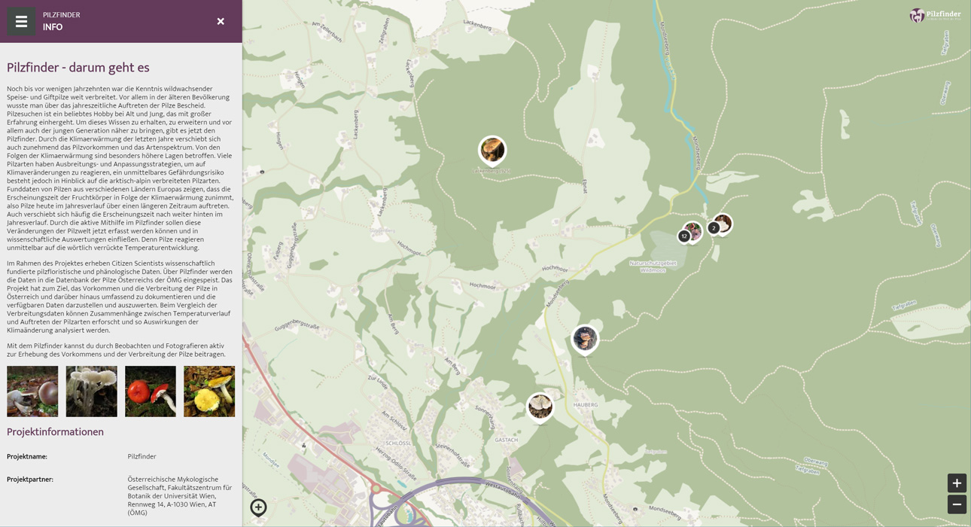The height and width of the screenshot is (527, 971).
Task: Click the Naturschutzgebiet Wildmoos map label
Action: tap(653, 267)
